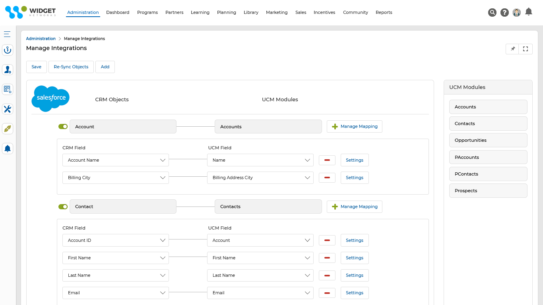The height and width of the screenshot is (305, 543).
Task: Open the Dashboard navigation item
Action: click(118, 12)
